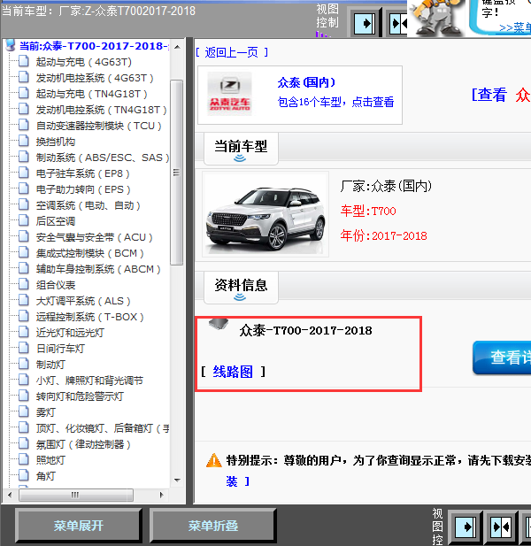This screenshot has height=546, width=531.
Task: Click small device icon beside 众泰-T700-2017-2018
Action: pyautogui.click(x=219, y=324)
